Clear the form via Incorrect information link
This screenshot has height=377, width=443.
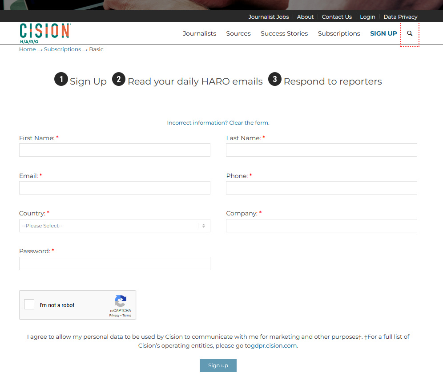pos(218,123)
